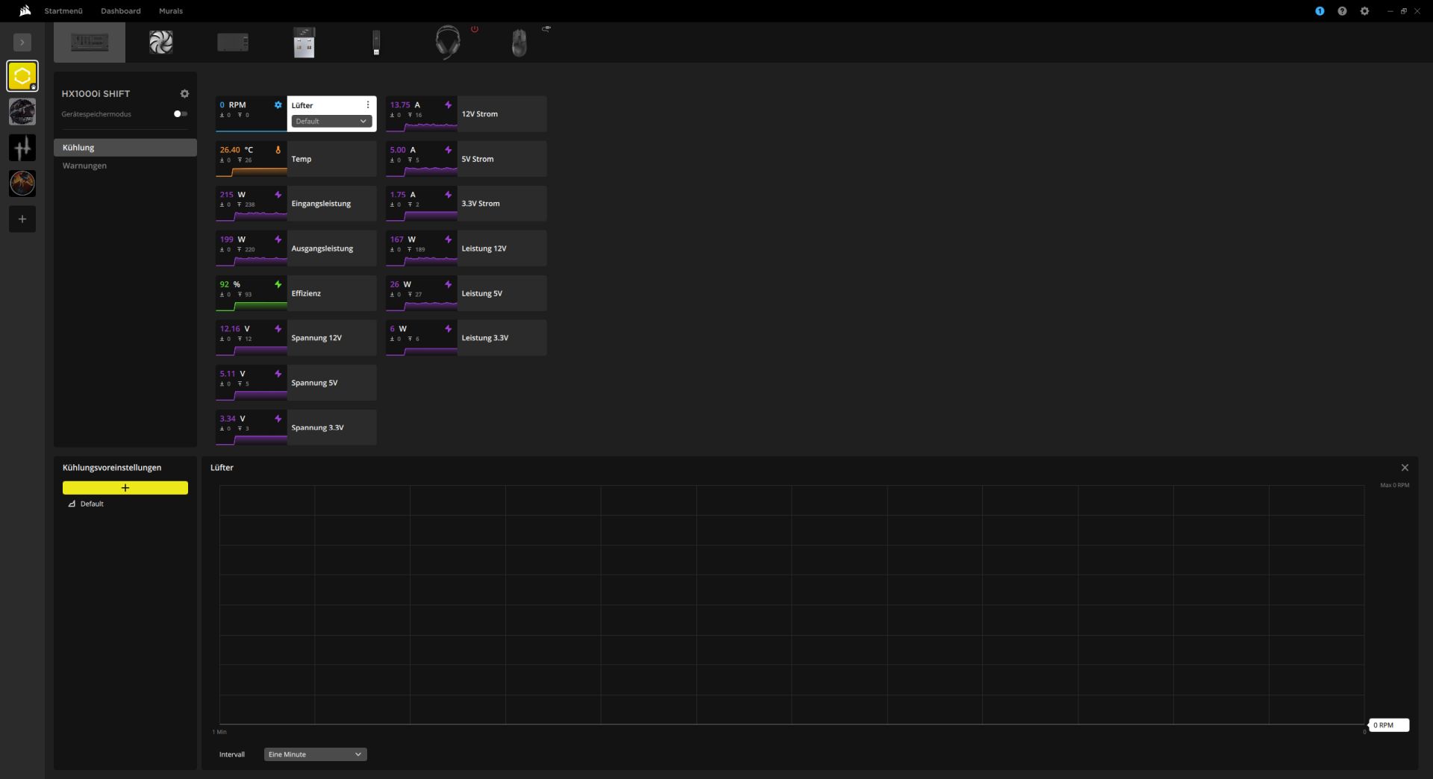
Task: Open the notifications icon
Action: point(1320,11)
